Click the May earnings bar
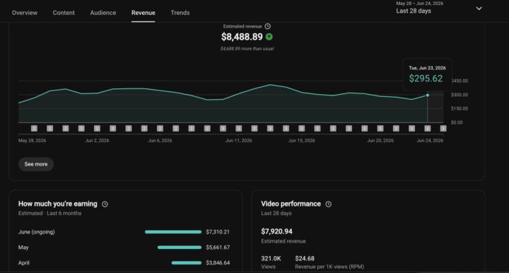The width and height of the screenshot is (509, 273). 180,248
